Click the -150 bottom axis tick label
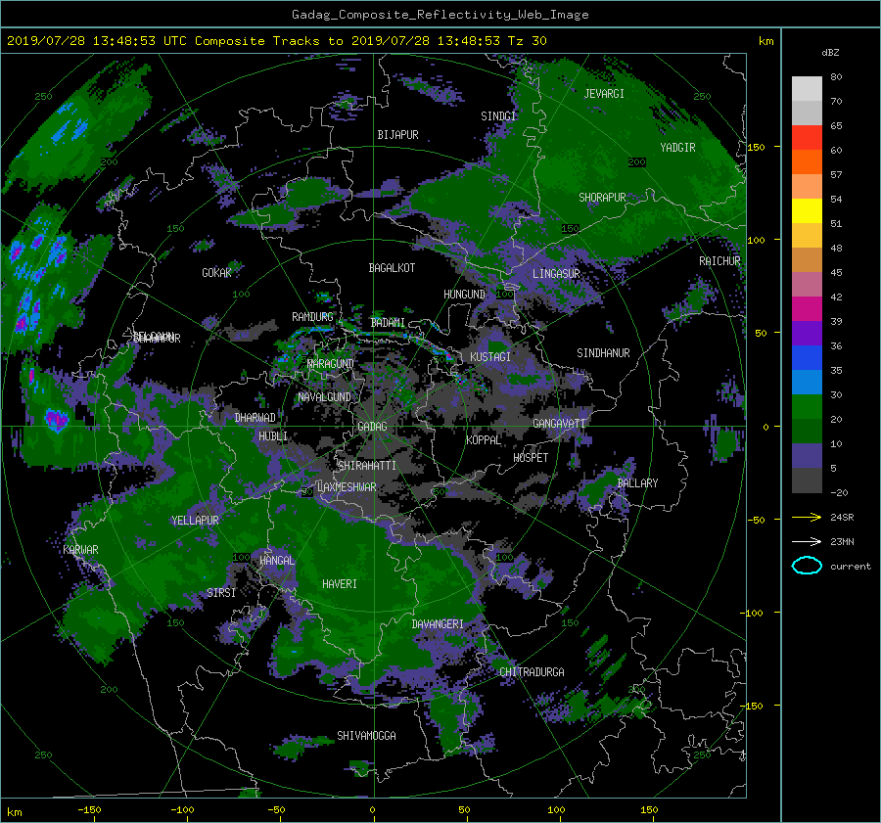Viewport: 881px width, 823px height. tap(89, 810)
